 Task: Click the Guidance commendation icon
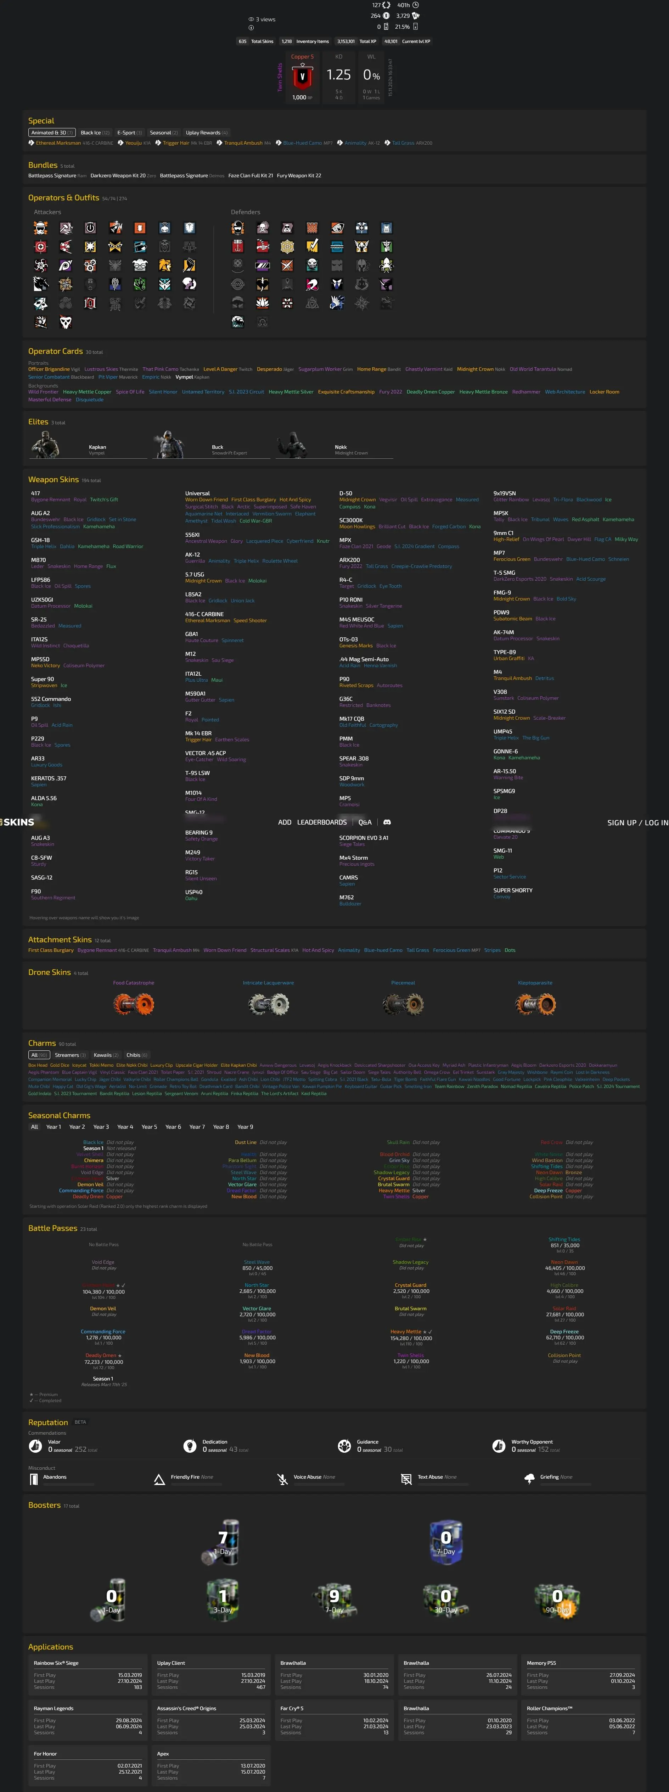(x=344, y=1446)
